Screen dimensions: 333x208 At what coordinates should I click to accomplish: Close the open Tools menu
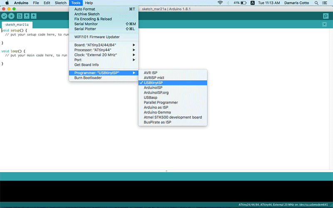[76, 3]
